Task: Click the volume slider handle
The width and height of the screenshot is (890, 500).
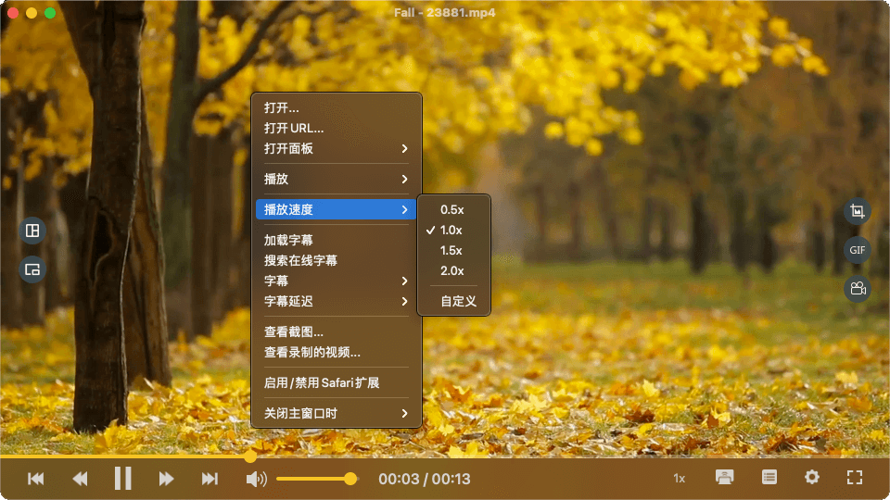Action: (350, 479)
